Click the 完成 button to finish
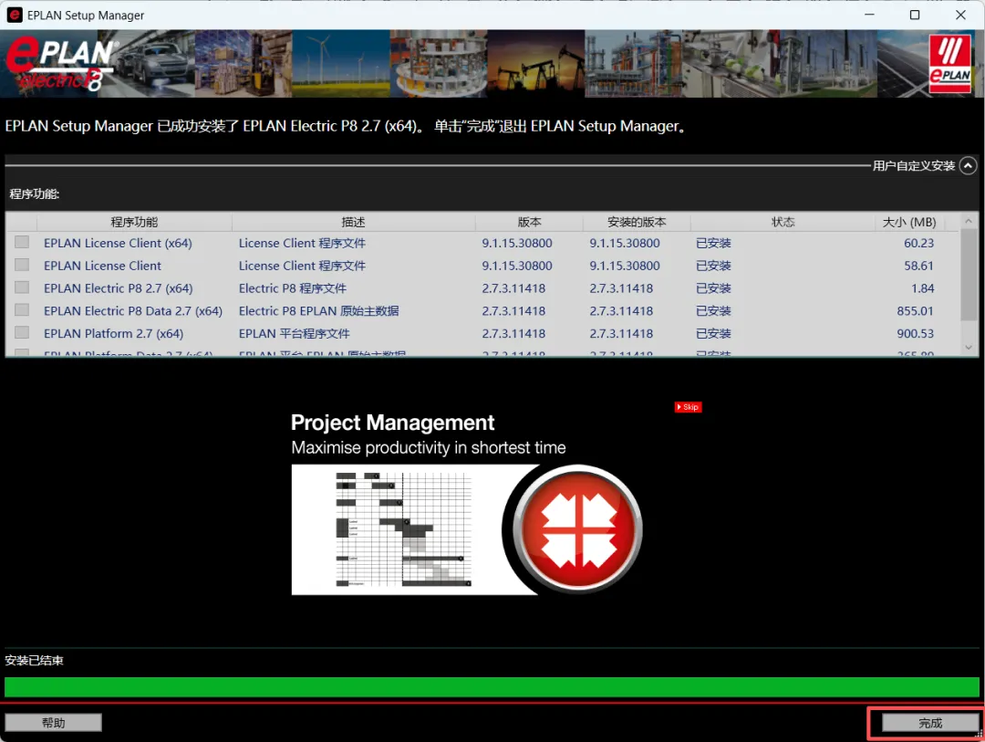 pyautogui.click(x=929, y=723)
